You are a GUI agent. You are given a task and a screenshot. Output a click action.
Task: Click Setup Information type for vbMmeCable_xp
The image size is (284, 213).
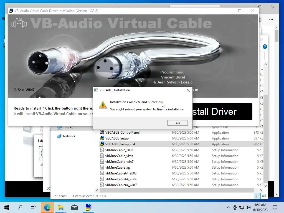pyautogui.click(x=225, y=167)
